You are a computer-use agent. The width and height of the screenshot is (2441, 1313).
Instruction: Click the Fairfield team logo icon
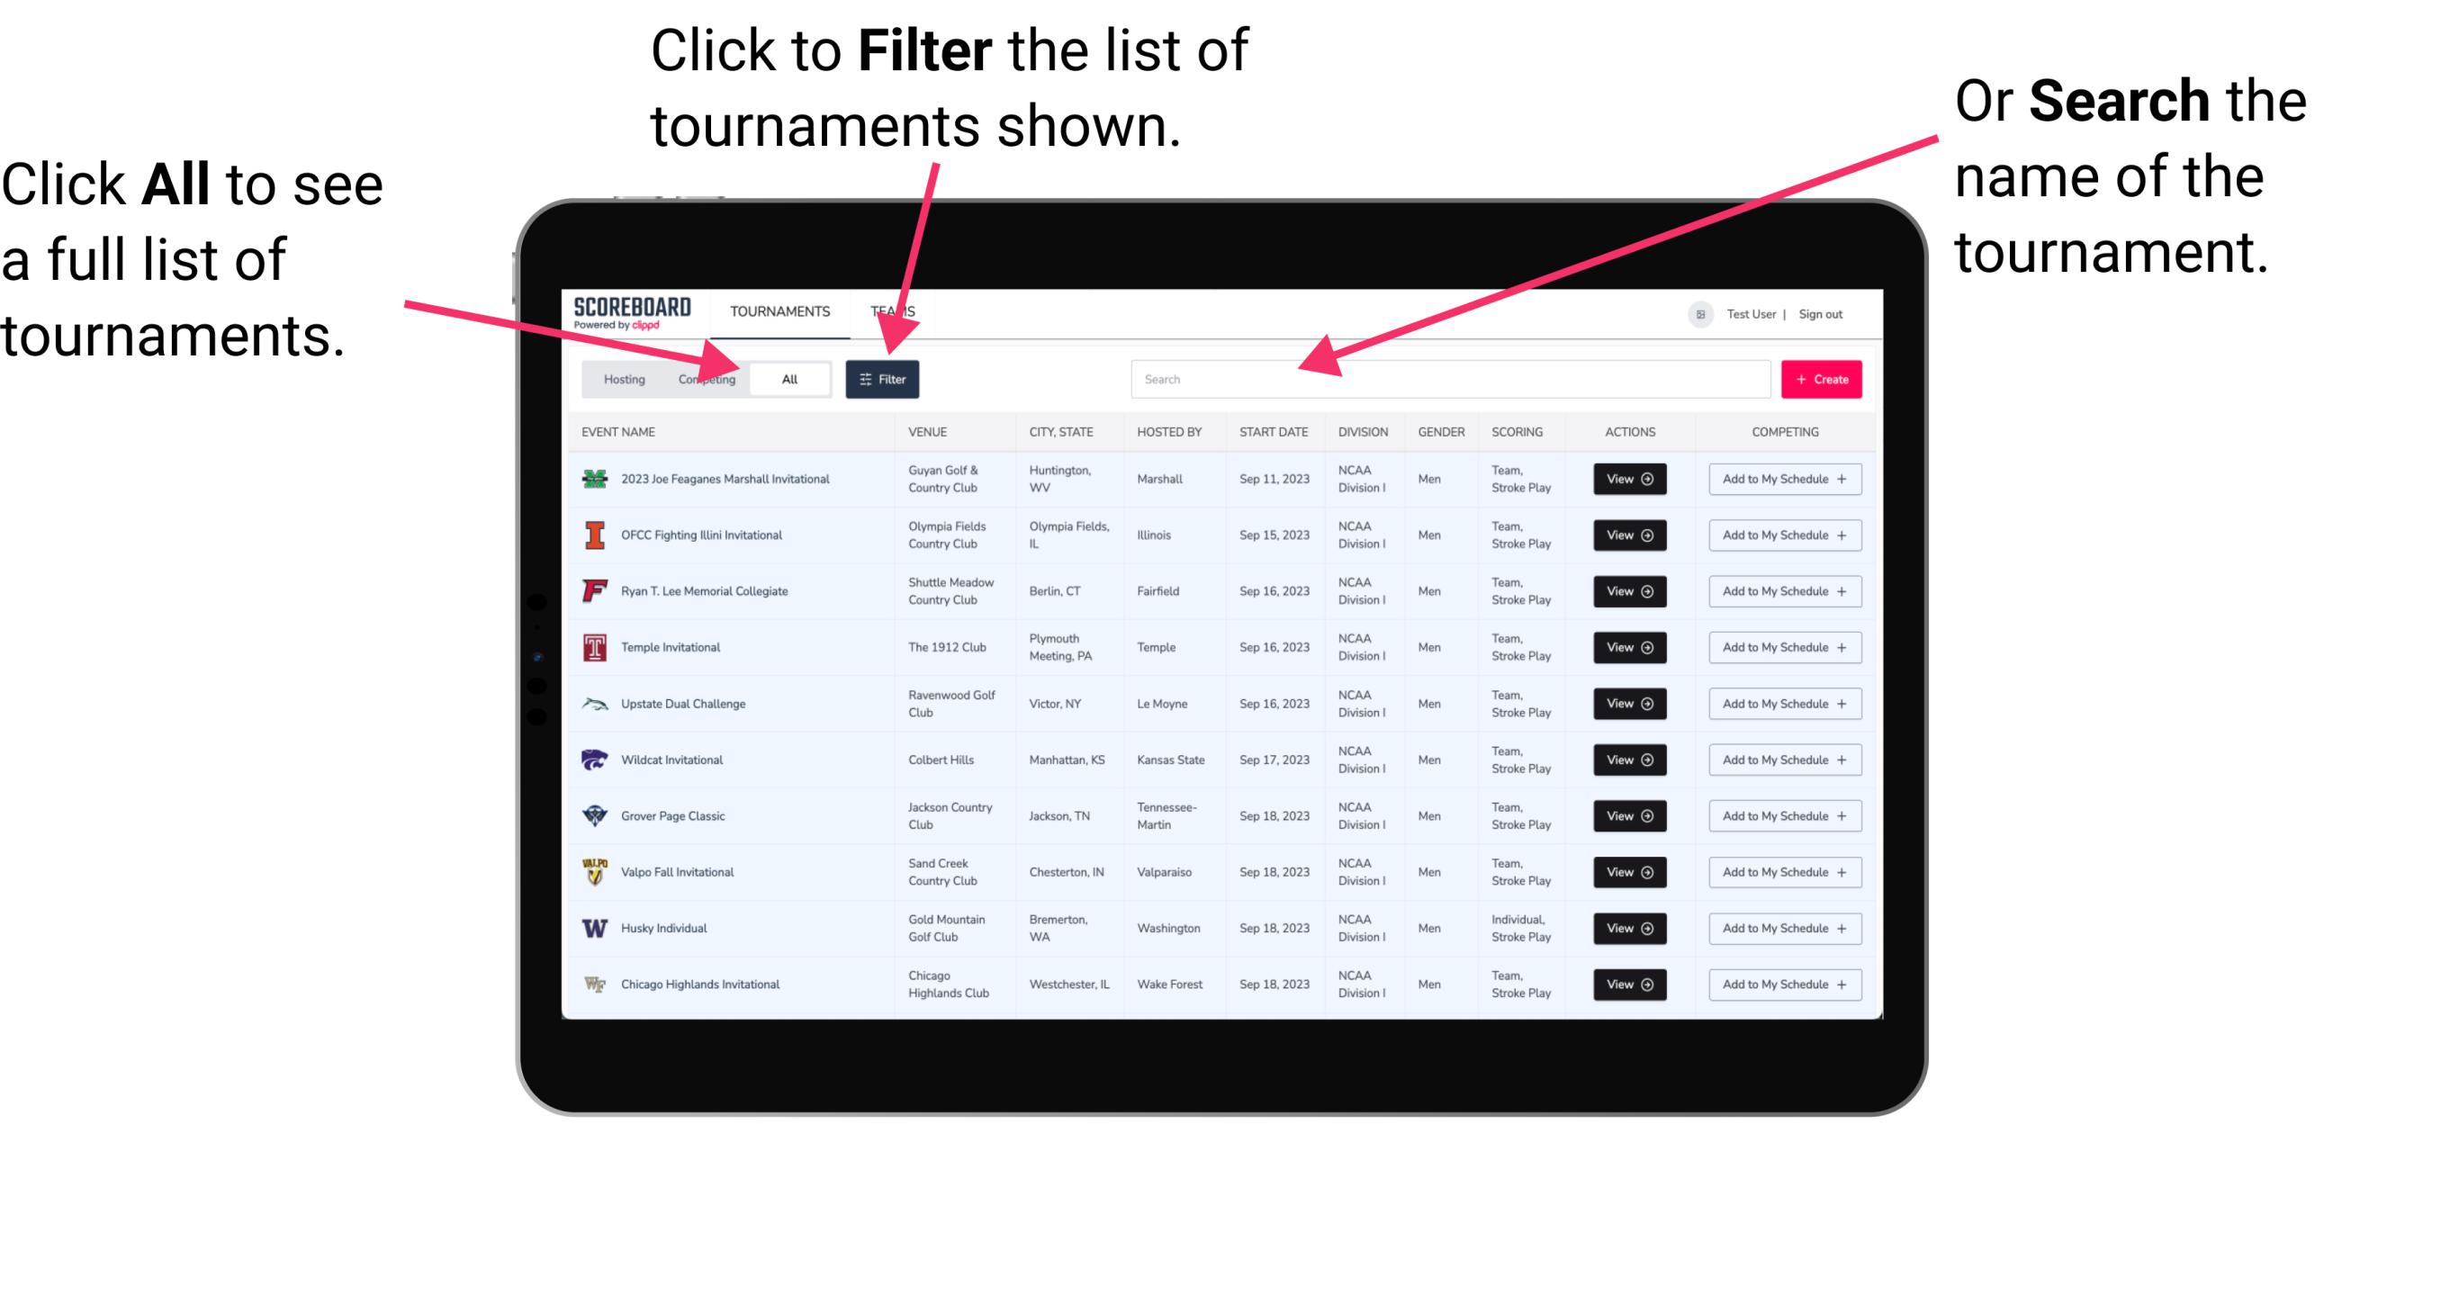coord(591,592)
